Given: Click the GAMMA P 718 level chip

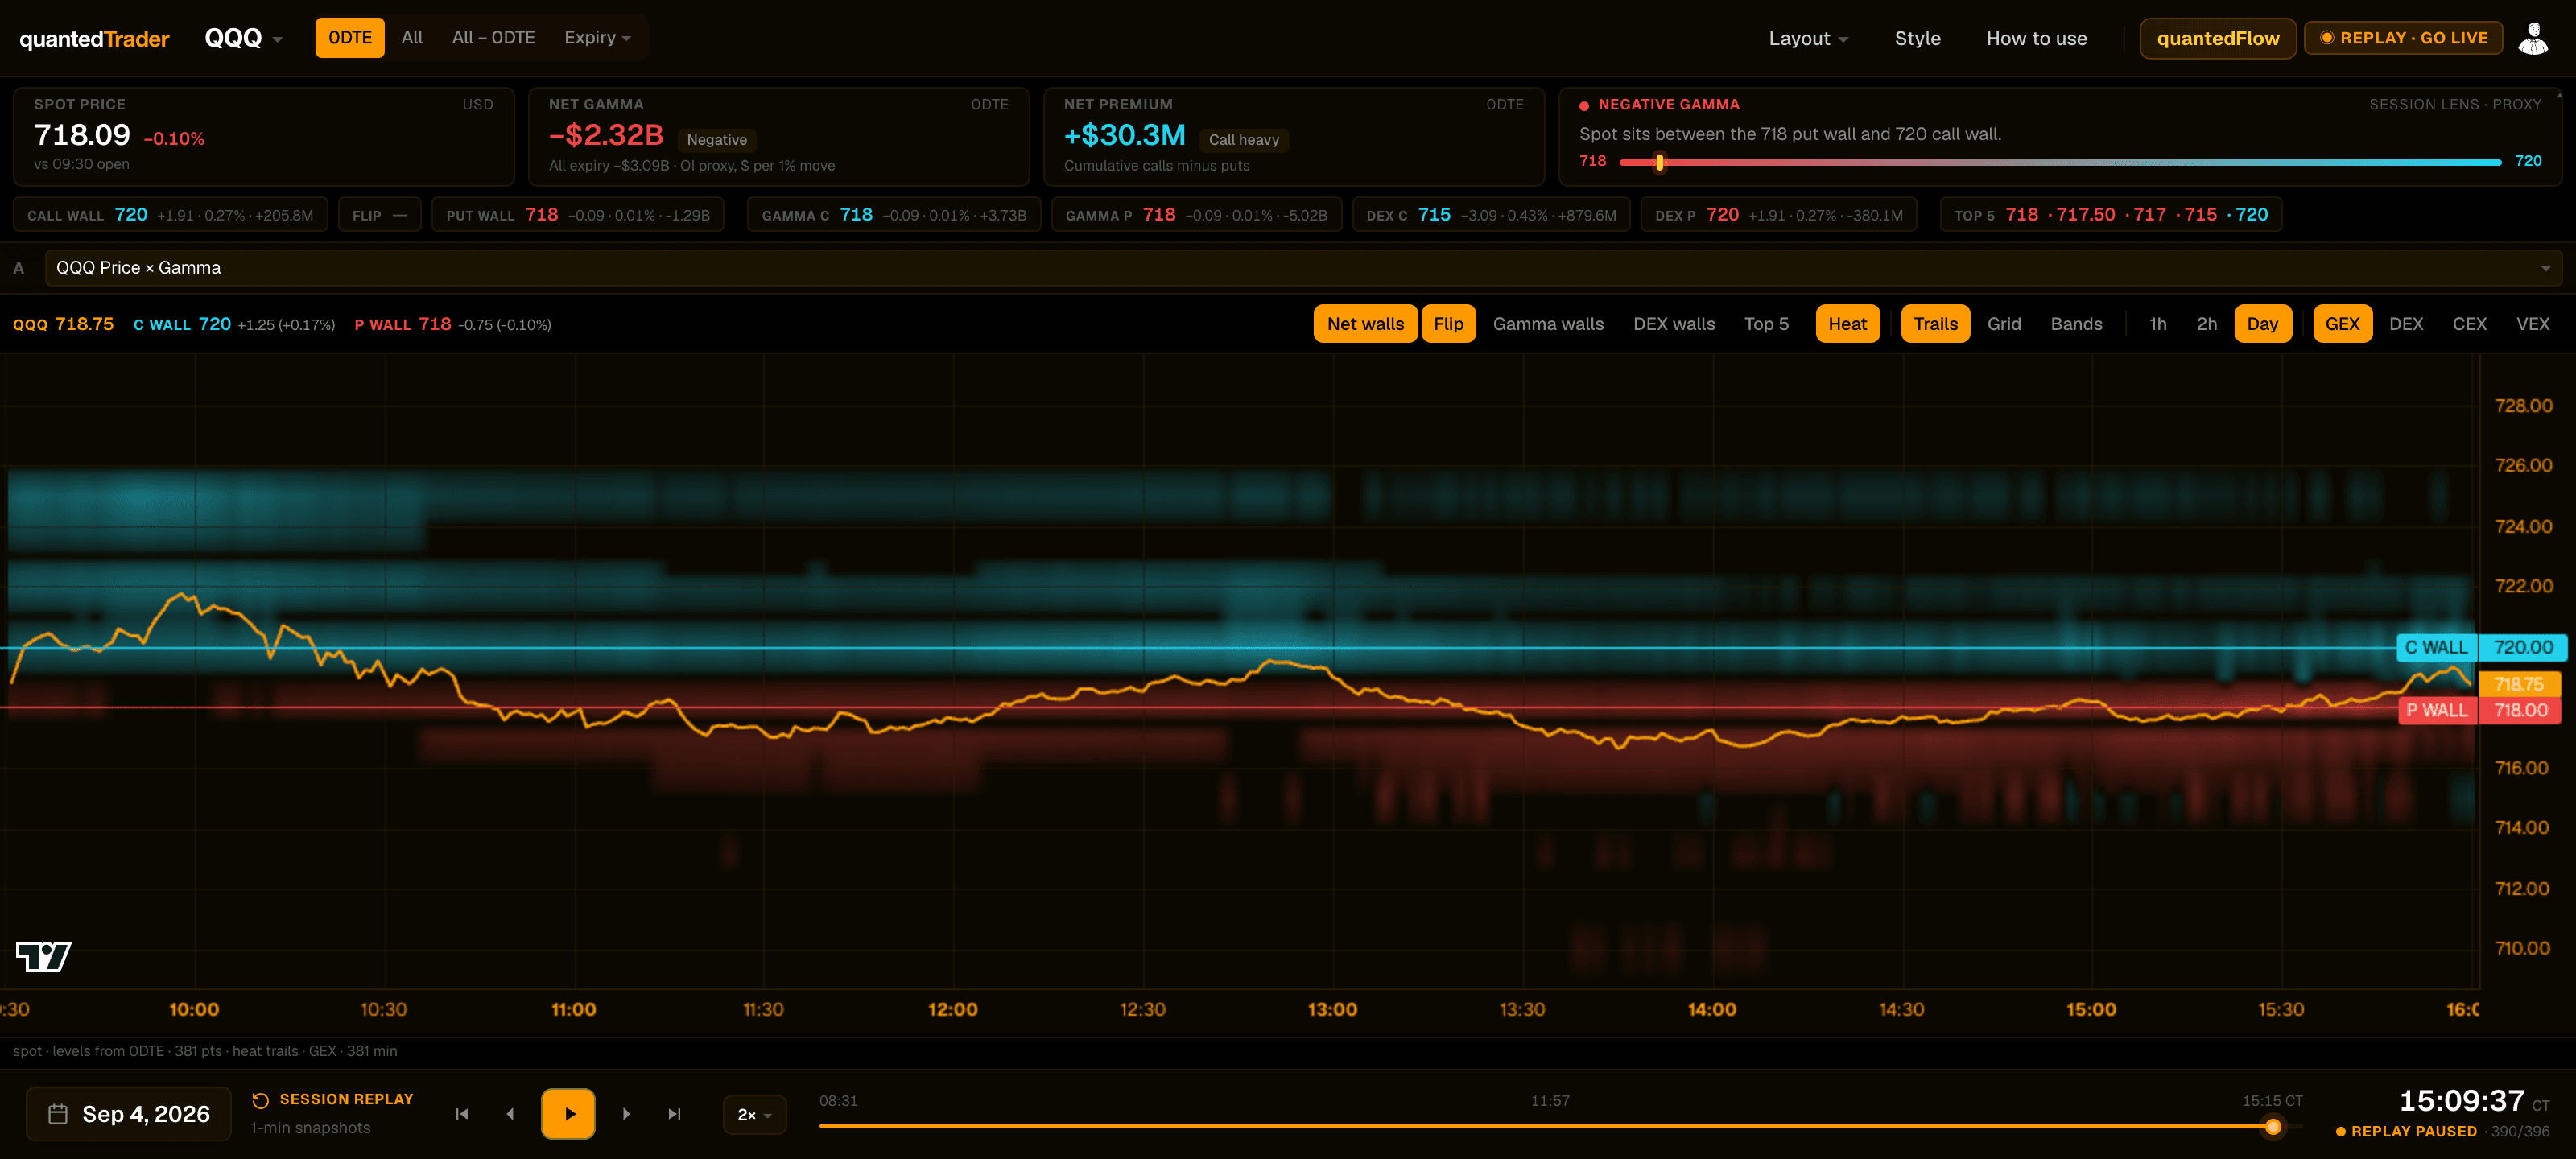Looking at the screenshot, I should (x=1196, y=215).
